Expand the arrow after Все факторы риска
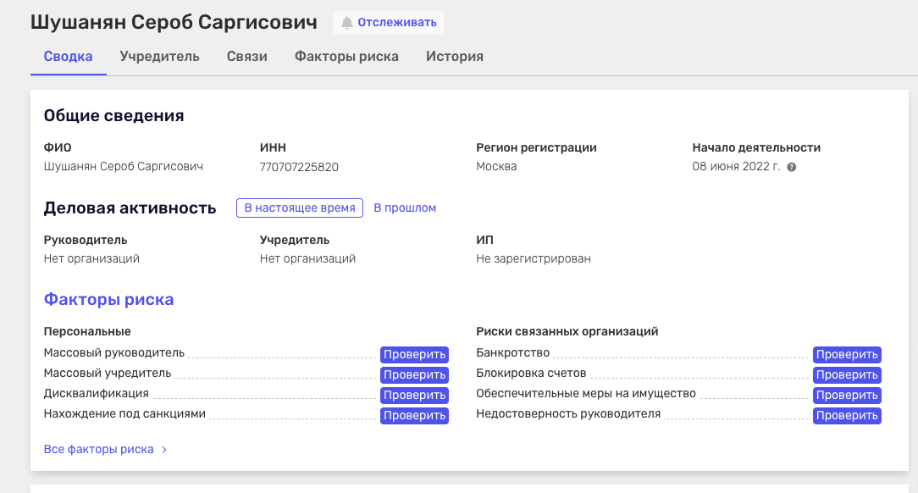 (163, 450)
